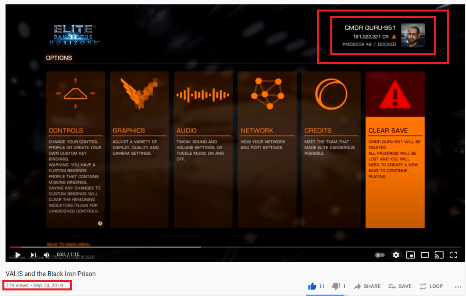Open the AUDIO options card

(x=203, y=150)
